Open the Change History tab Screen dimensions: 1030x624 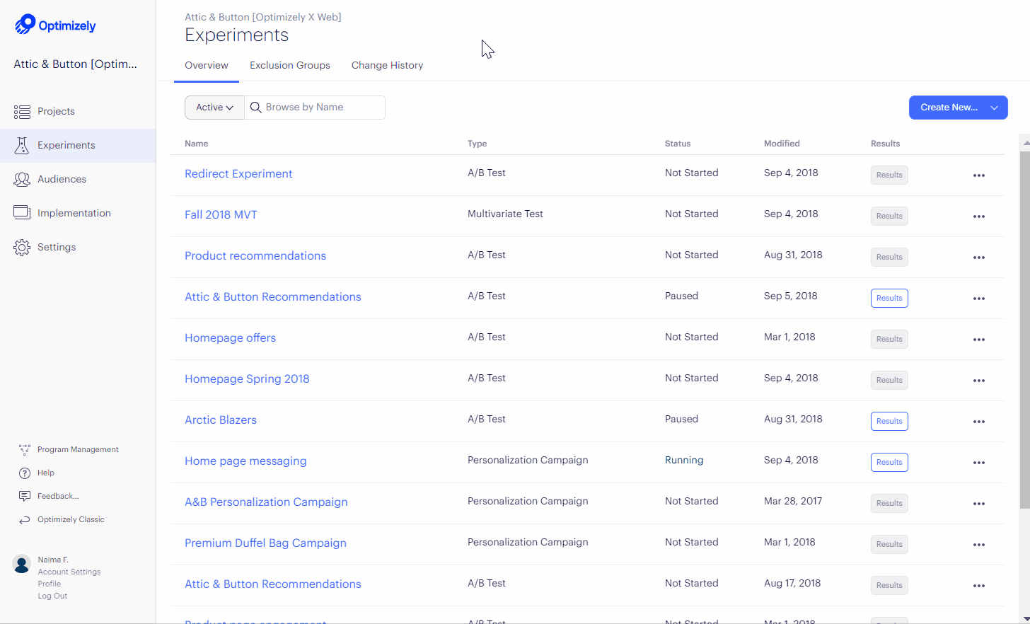pos(387,65)
